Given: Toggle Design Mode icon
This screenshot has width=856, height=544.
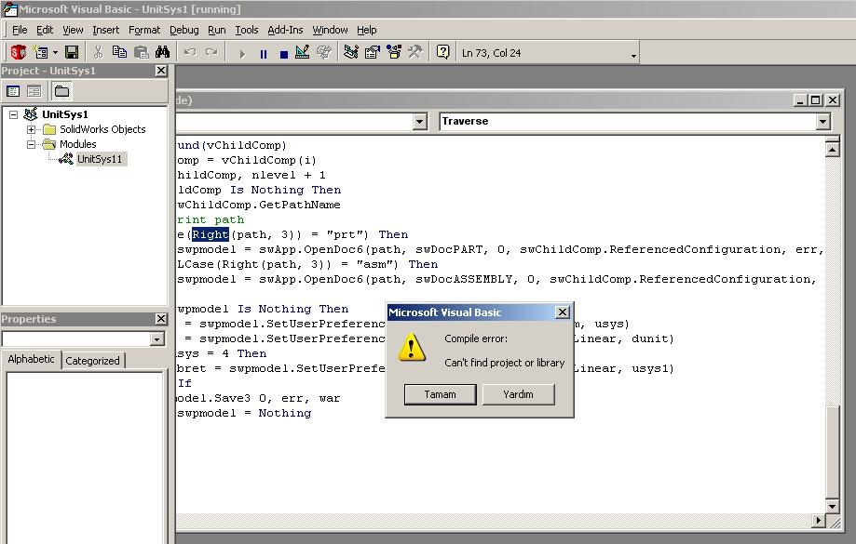Looking at the screenshot, I should tap(302, 52).
